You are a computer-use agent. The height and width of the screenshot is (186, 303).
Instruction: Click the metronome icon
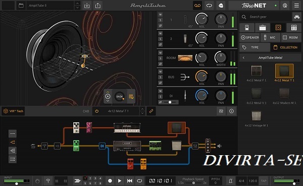tap(231, 181)
